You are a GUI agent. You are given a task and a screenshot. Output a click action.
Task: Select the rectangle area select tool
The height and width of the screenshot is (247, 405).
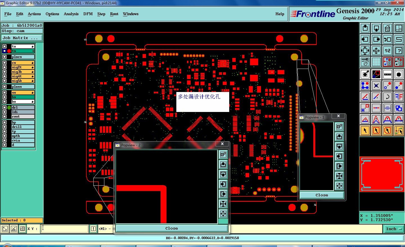point(376,131)
